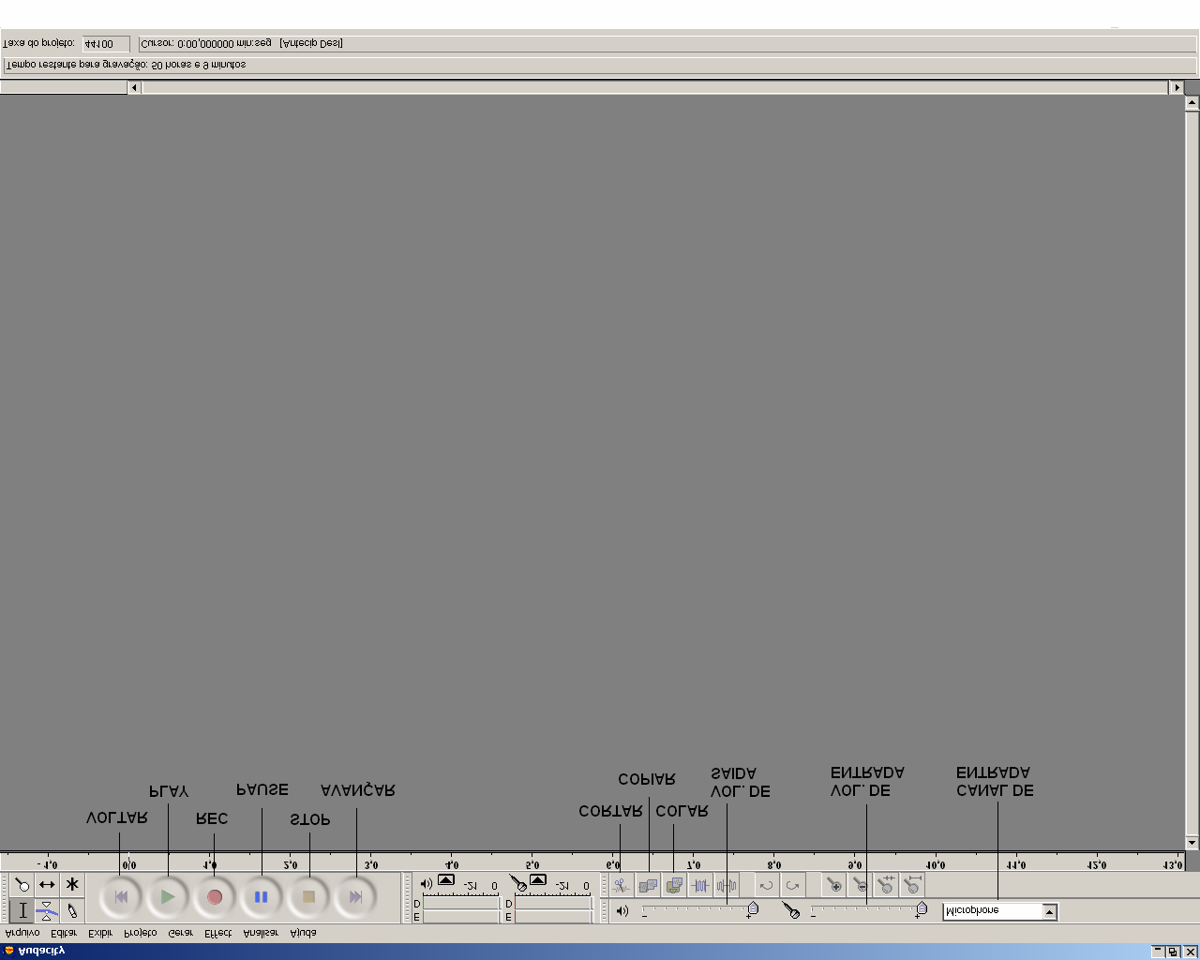Click the input level meter bars
Viewport: 1200px width, 960px height.
point(553,910)
